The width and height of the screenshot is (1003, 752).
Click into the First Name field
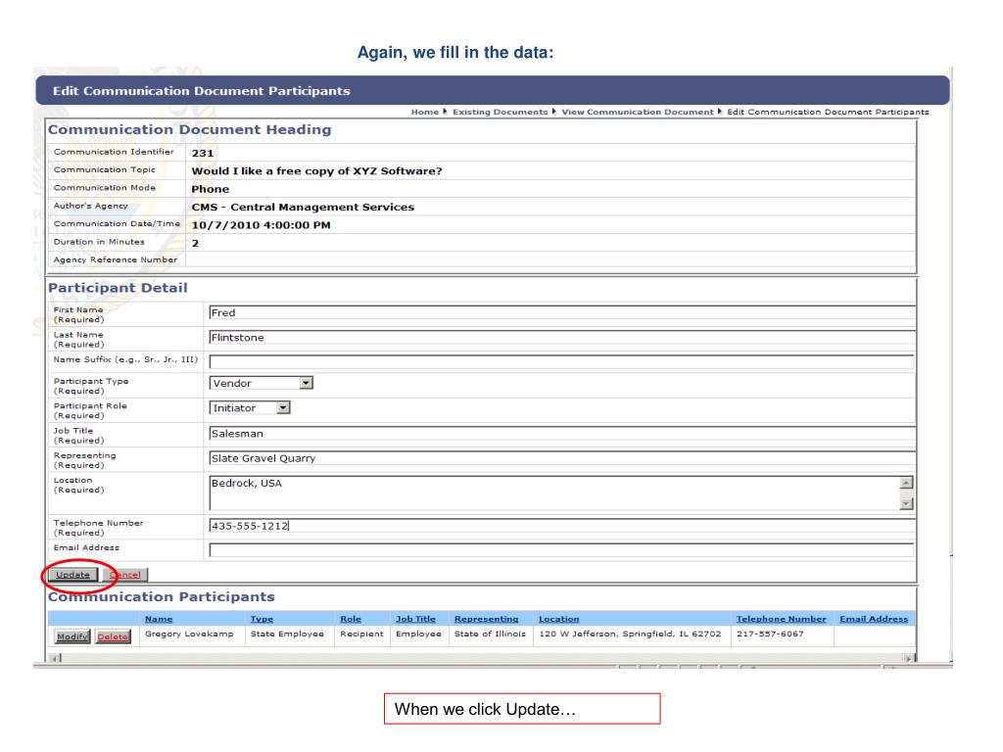pyautogui.click(x=561, y=312)
